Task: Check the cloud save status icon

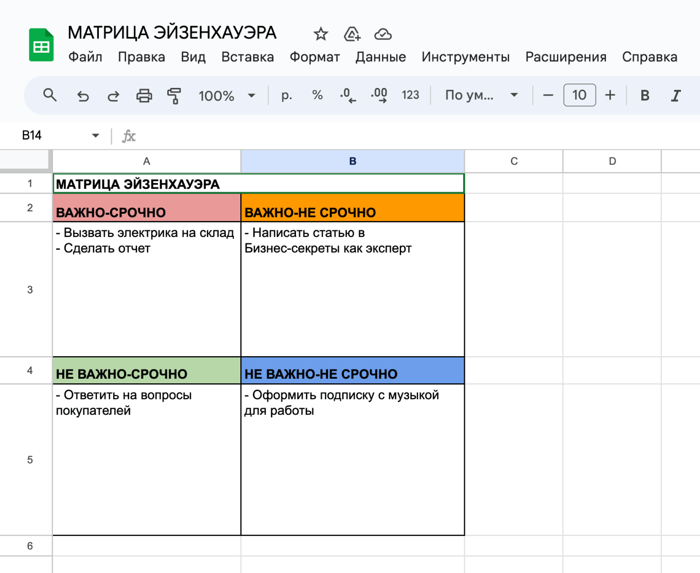Action: tap(383, 34)
